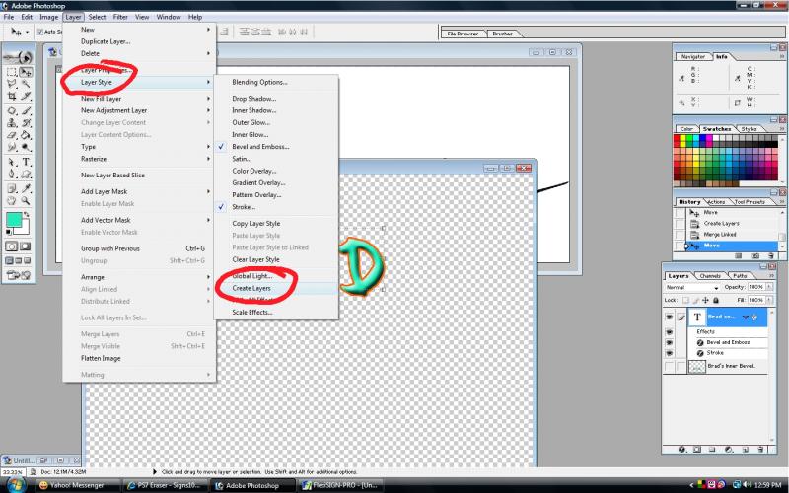Click Add Layer Style icon at Layers panel bottom
The image size is (789, 493).
coord(681,450)
